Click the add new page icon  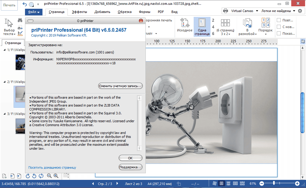pyautogui.click(x=4, y=176)
